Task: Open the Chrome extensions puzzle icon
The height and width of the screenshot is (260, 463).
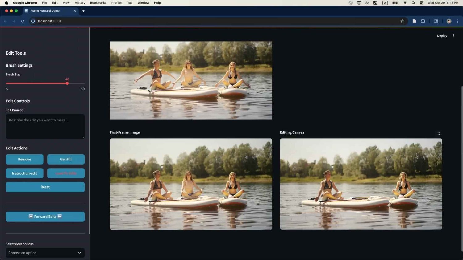Action: [423, 21]
